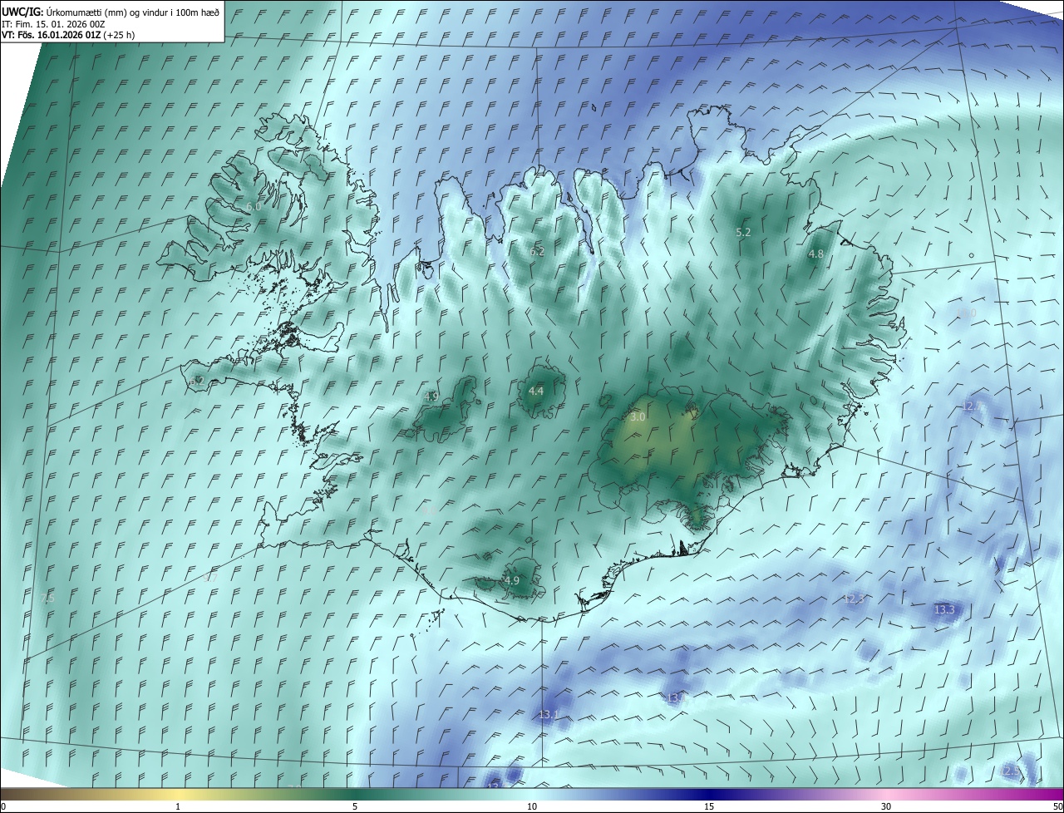The image size is (1064, 813).
Task: Click the color scale tick label 1
Action: click(178, 806)
